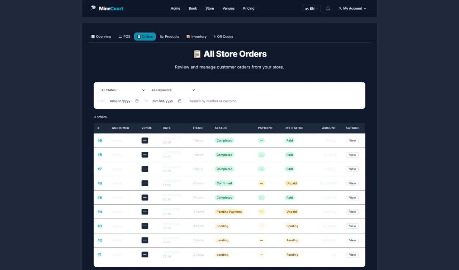Click the MineCourt logo

(106, 8)
